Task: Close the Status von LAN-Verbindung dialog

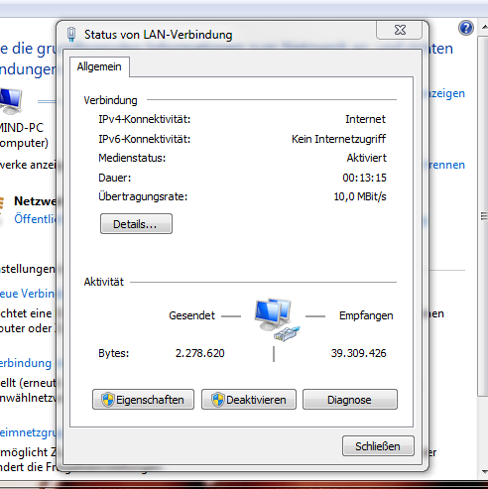Action: [400, 30]
